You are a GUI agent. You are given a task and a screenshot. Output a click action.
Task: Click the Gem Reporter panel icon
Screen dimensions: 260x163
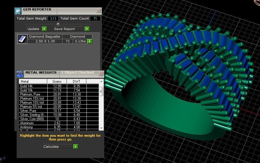(18, 11)
